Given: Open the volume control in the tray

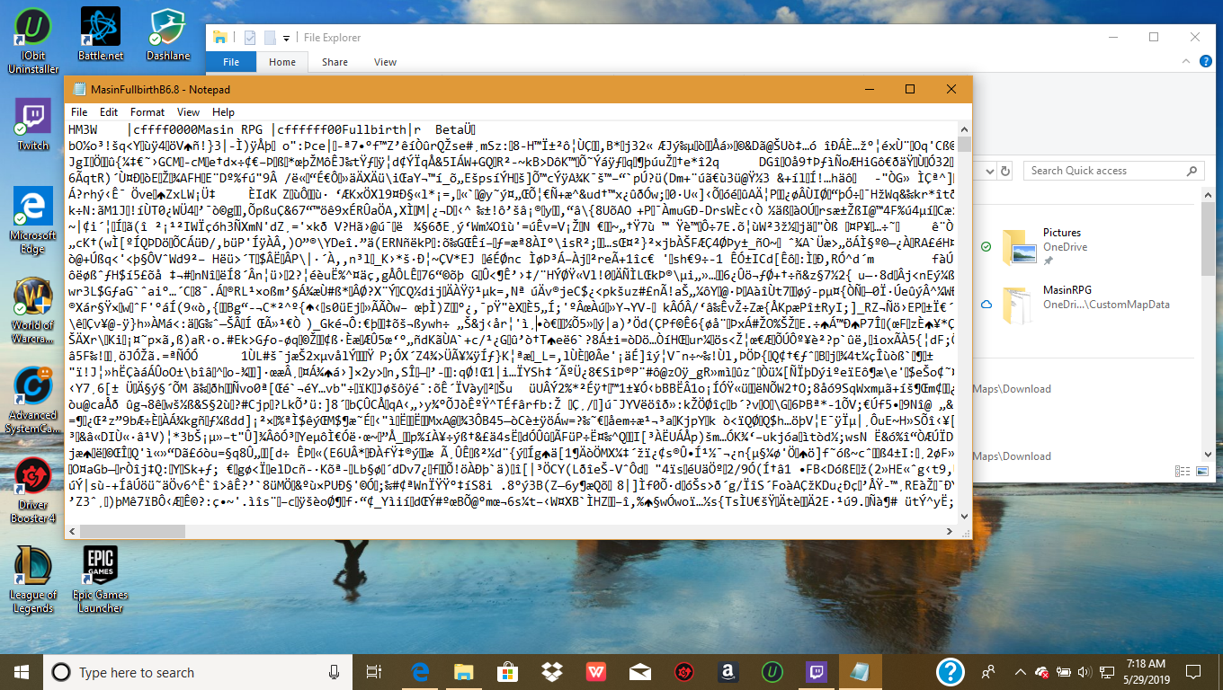Looking at the screenshot, I should tap(1086, 672).
